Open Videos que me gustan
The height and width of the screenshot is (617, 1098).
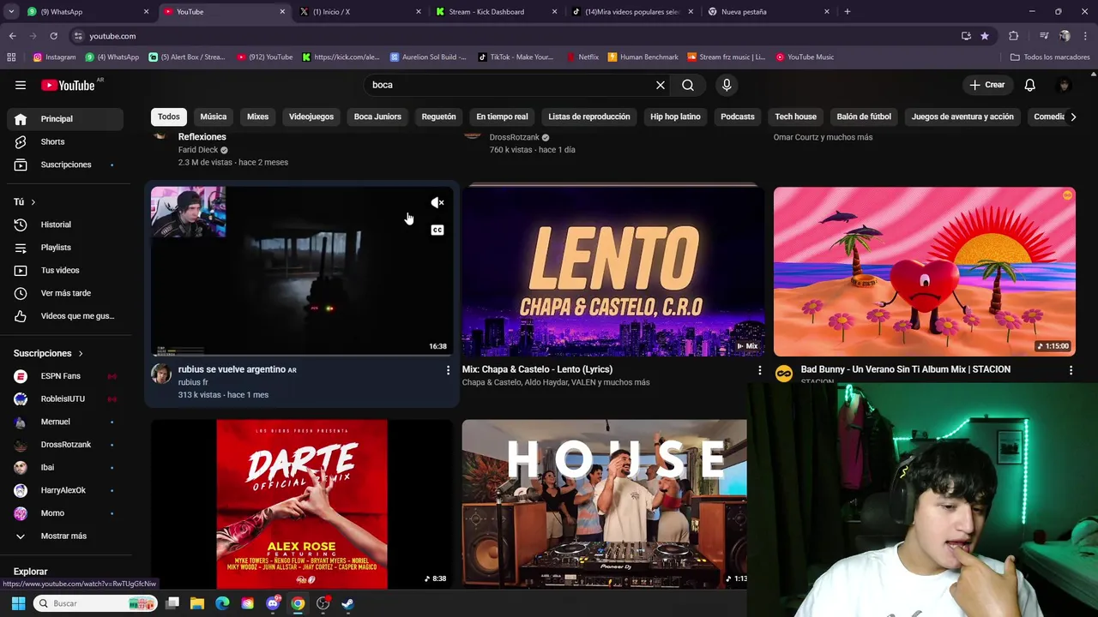tap(65, 316)
